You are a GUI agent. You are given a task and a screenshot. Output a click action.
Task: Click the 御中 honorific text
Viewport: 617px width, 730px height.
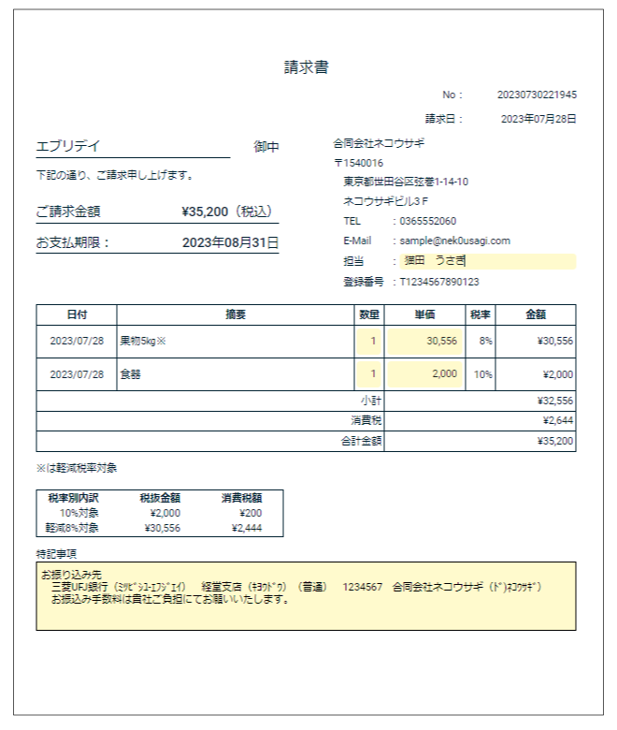(x=265, y=147)
